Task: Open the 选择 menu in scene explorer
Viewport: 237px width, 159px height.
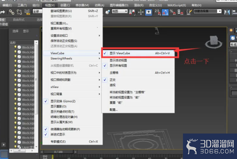Action: pyautogui.click(x=15, y=31)
